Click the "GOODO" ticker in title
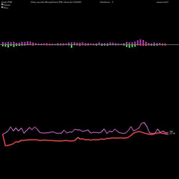The image size is (179, 179). [77, 2]
